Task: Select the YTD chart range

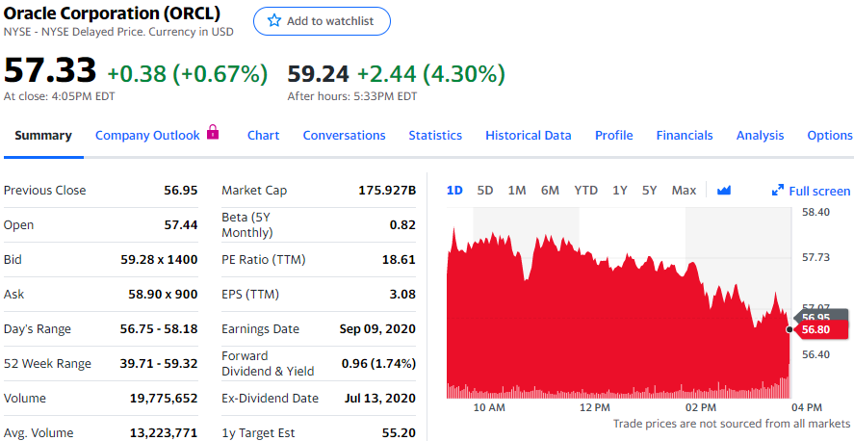Action: tap(585, 191)
